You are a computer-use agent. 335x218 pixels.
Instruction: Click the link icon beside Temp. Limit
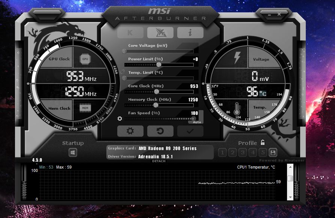[x=122, y=72]
